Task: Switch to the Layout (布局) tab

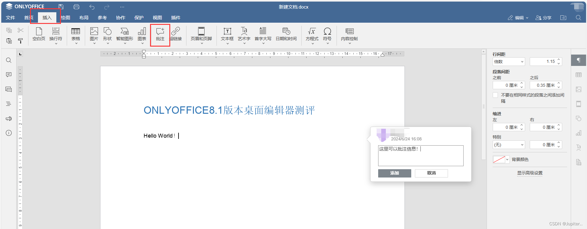Action: [x=84, y=18]
